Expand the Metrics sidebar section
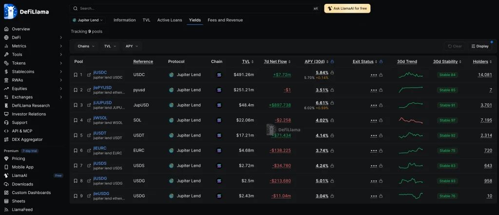This screenshot has height=215, width=499. (61, 46)
